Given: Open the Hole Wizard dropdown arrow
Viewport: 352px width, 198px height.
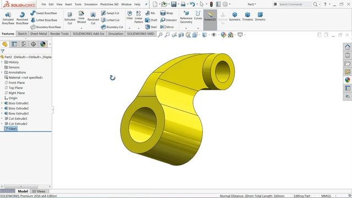Looking at the screenshot, I should point(81,28).
